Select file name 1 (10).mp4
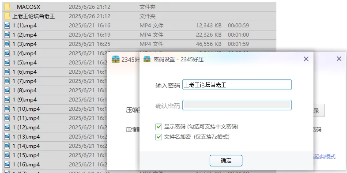This screenshot has width=347, height=173. tap(26, 109)
